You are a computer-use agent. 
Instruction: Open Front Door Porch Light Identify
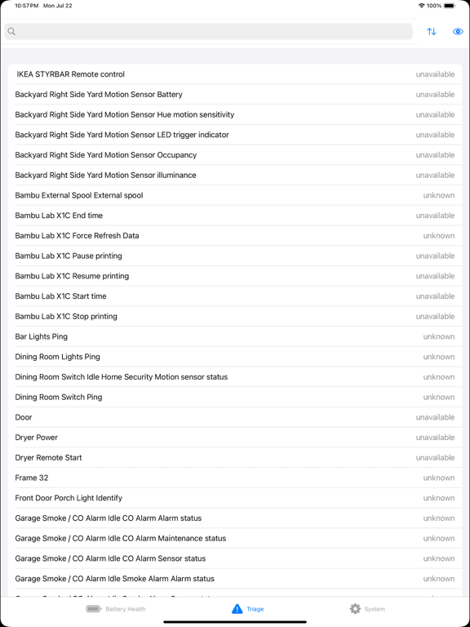point(235,498)
